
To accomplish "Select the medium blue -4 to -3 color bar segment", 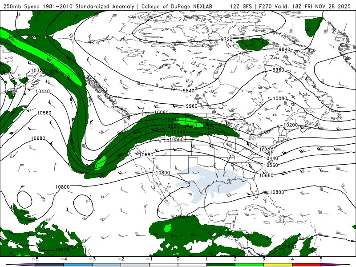I will (x=78, y=265).
